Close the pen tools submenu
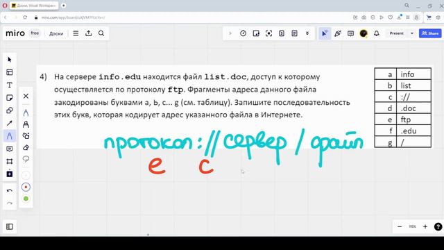 [26, 96]
